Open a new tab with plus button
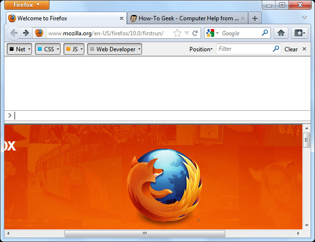The width and height of the screenshot is (315, 242). [255, 18]
